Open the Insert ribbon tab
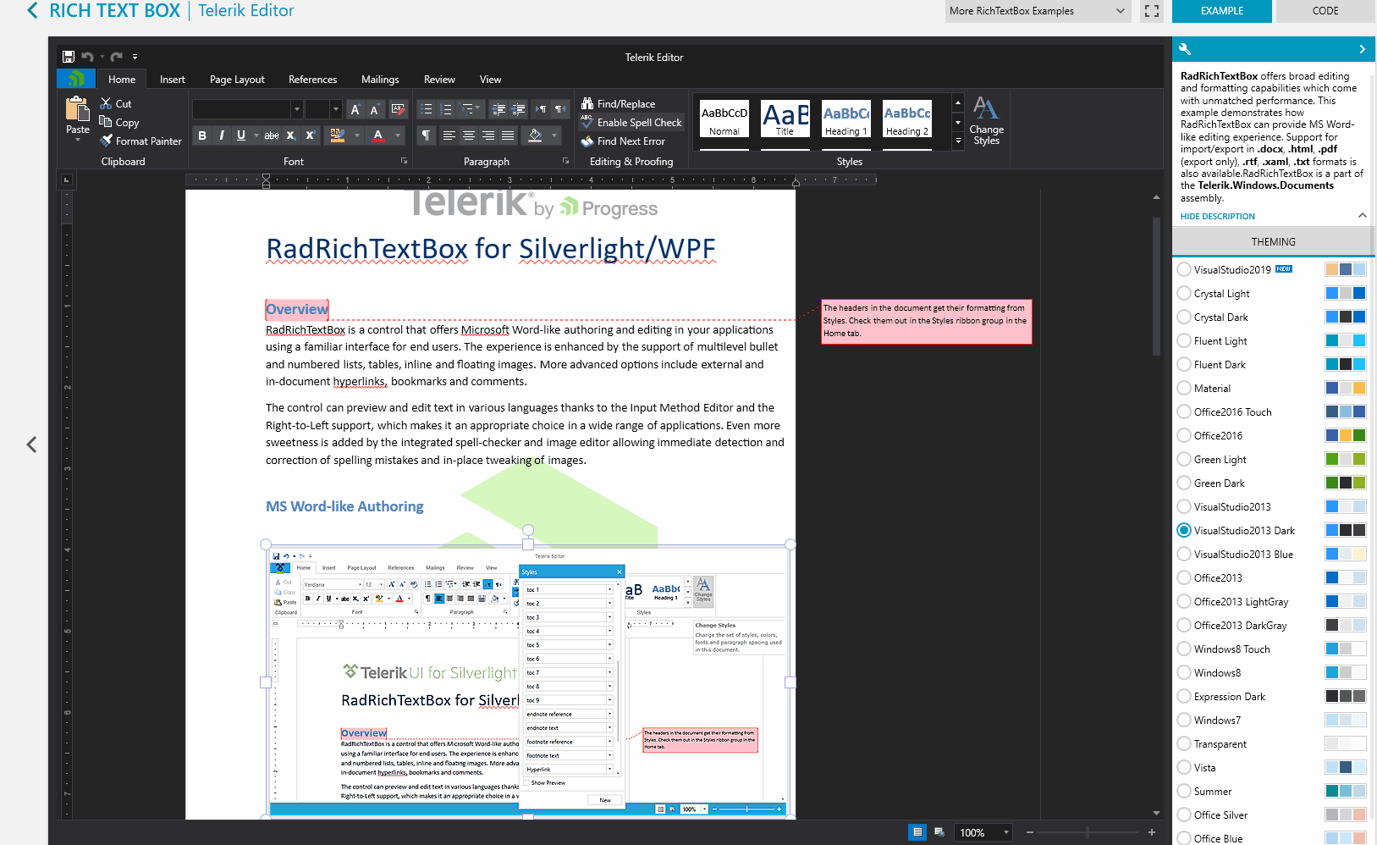Image resolution: width=1377 pixels, height=845 pixels. 173,79
